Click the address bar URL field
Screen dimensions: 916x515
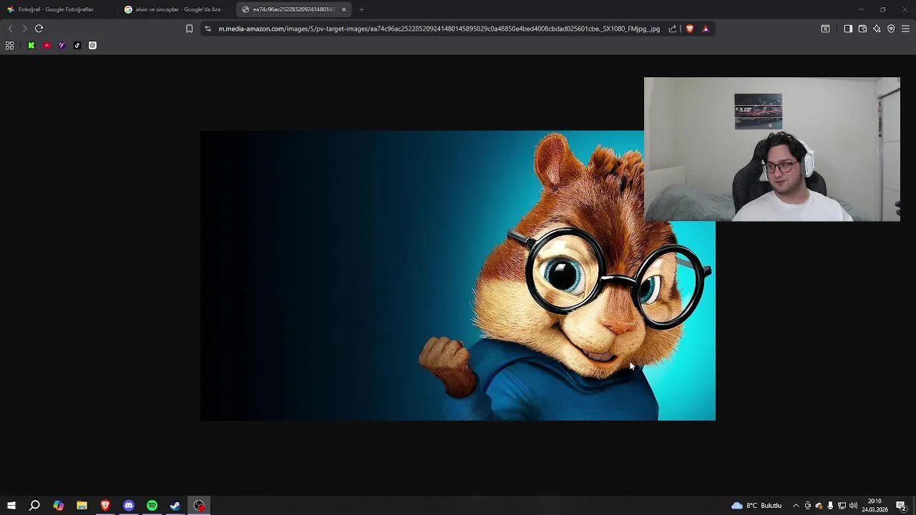[x=439, y=29]
